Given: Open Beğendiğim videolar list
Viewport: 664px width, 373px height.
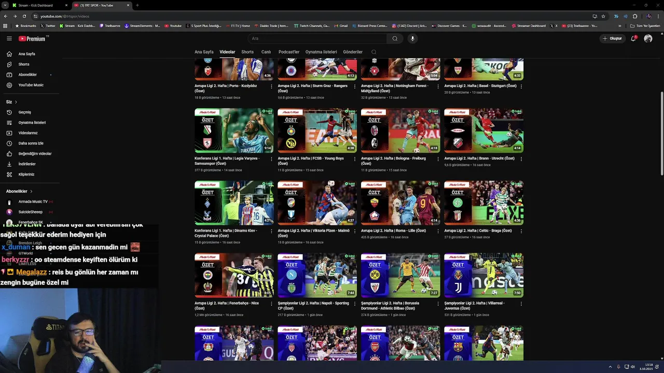Looking at the screenshot, I should (x=35, y=154).
